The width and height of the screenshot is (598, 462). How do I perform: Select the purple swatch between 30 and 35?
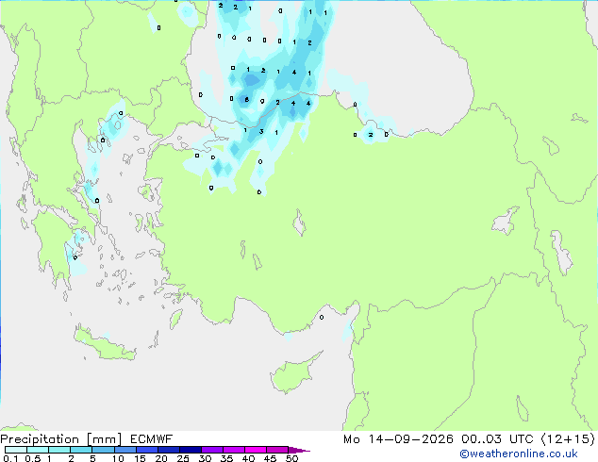212,450
